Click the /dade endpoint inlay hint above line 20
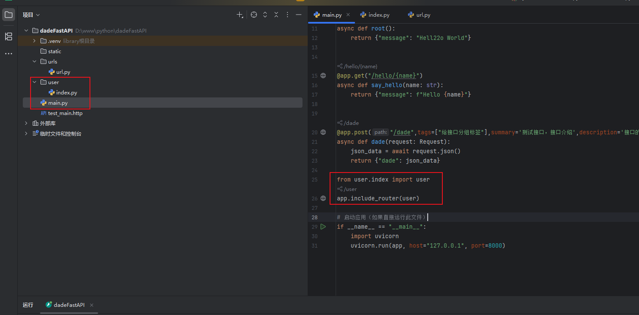The image size is (639, 315). 349,123
